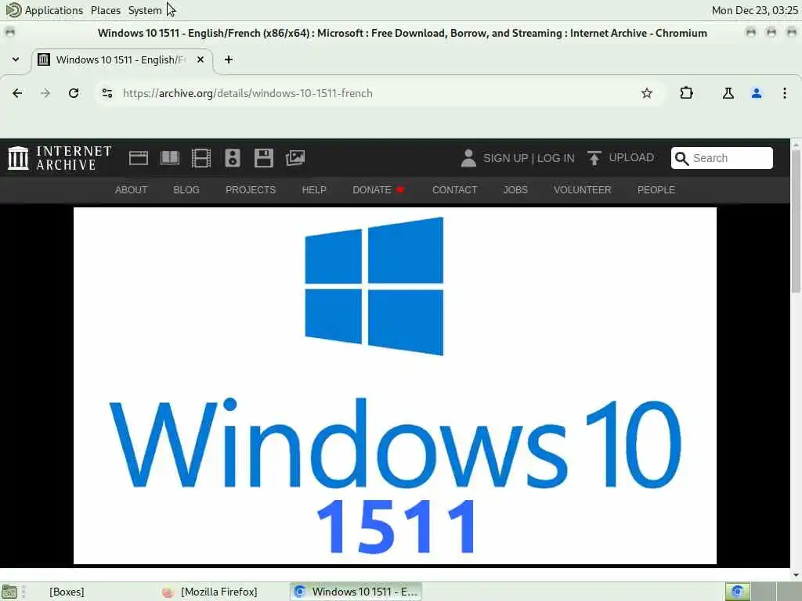Select Windows 10 1511 taskbar window button
Screen dimensions: 802x601
[356, 592]
